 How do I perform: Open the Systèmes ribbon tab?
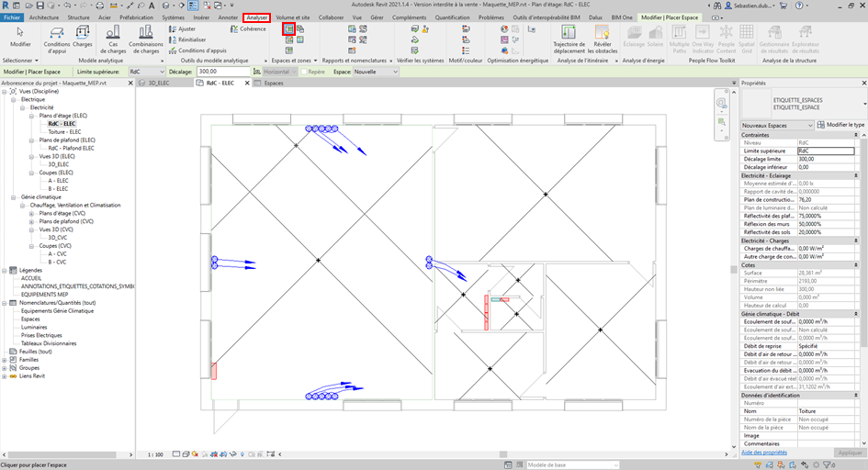point(173,17)
